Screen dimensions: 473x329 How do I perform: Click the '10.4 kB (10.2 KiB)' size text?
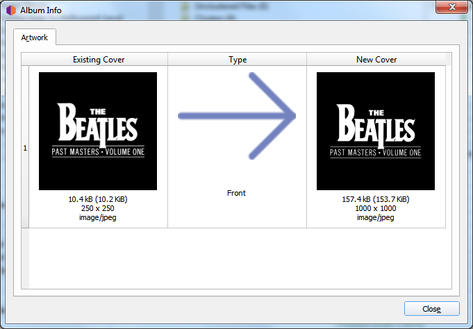tap(98, 199)
